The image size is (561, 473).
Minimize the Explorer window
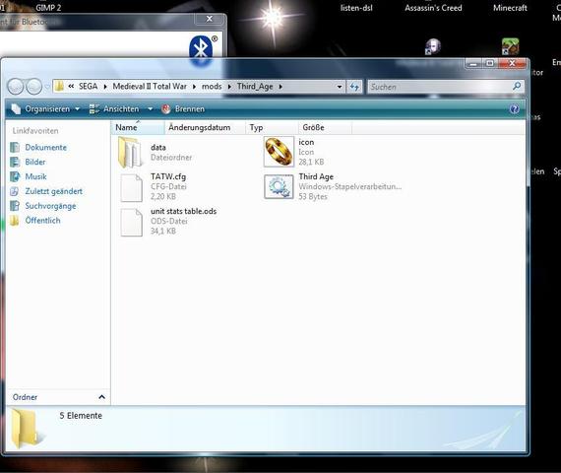473,64
